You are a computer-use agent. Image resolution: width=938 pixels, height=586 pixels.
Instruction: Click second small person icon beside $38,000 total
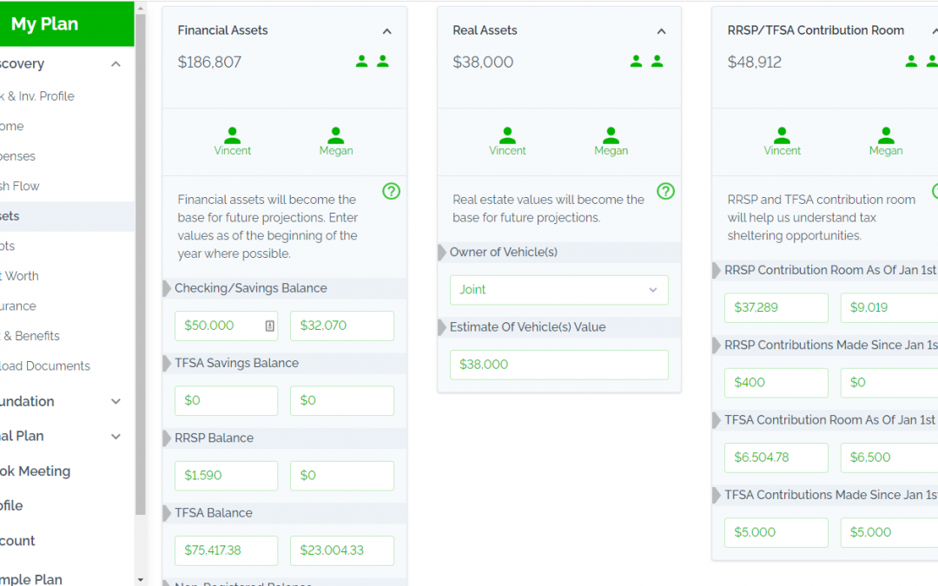pyautogui.click(x=657, y=61)
